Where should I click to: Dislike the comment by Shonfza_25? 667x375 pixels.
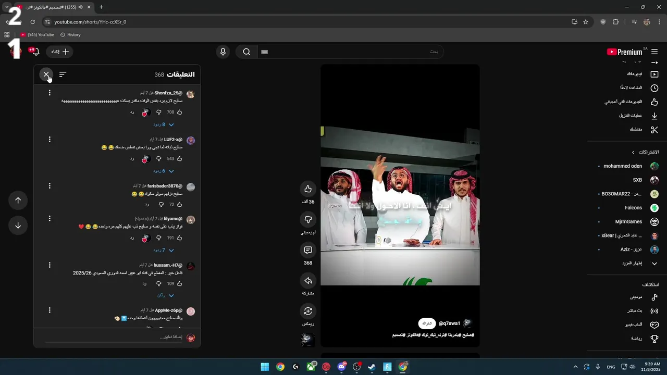[159, 112]
